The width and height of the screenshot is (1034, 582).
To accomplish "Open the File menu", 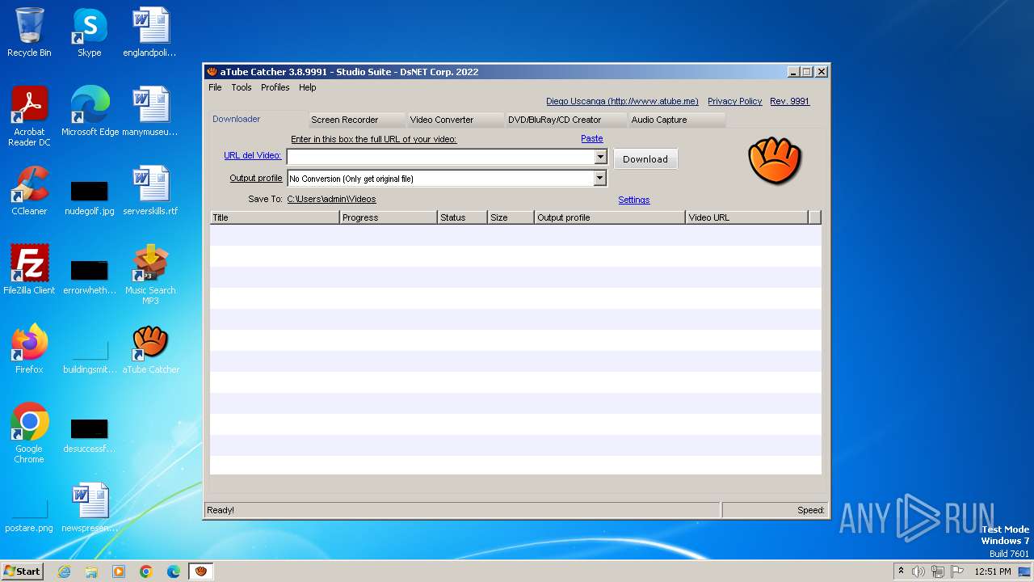I will pos(215,87).
